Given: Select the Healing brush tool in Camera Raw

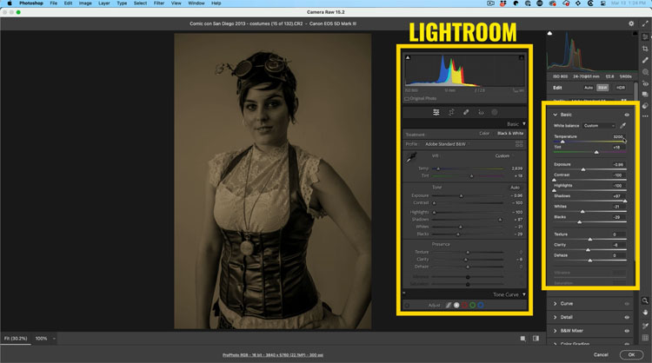Looking at the screenshot, I should coord(645,60).
